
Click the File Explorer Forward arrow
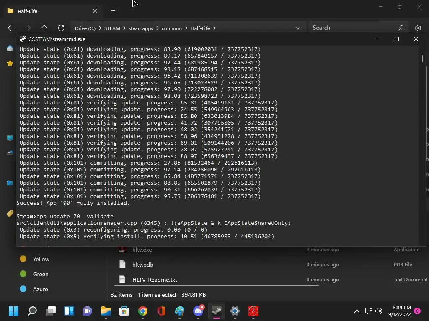click(x=27, y=28)
